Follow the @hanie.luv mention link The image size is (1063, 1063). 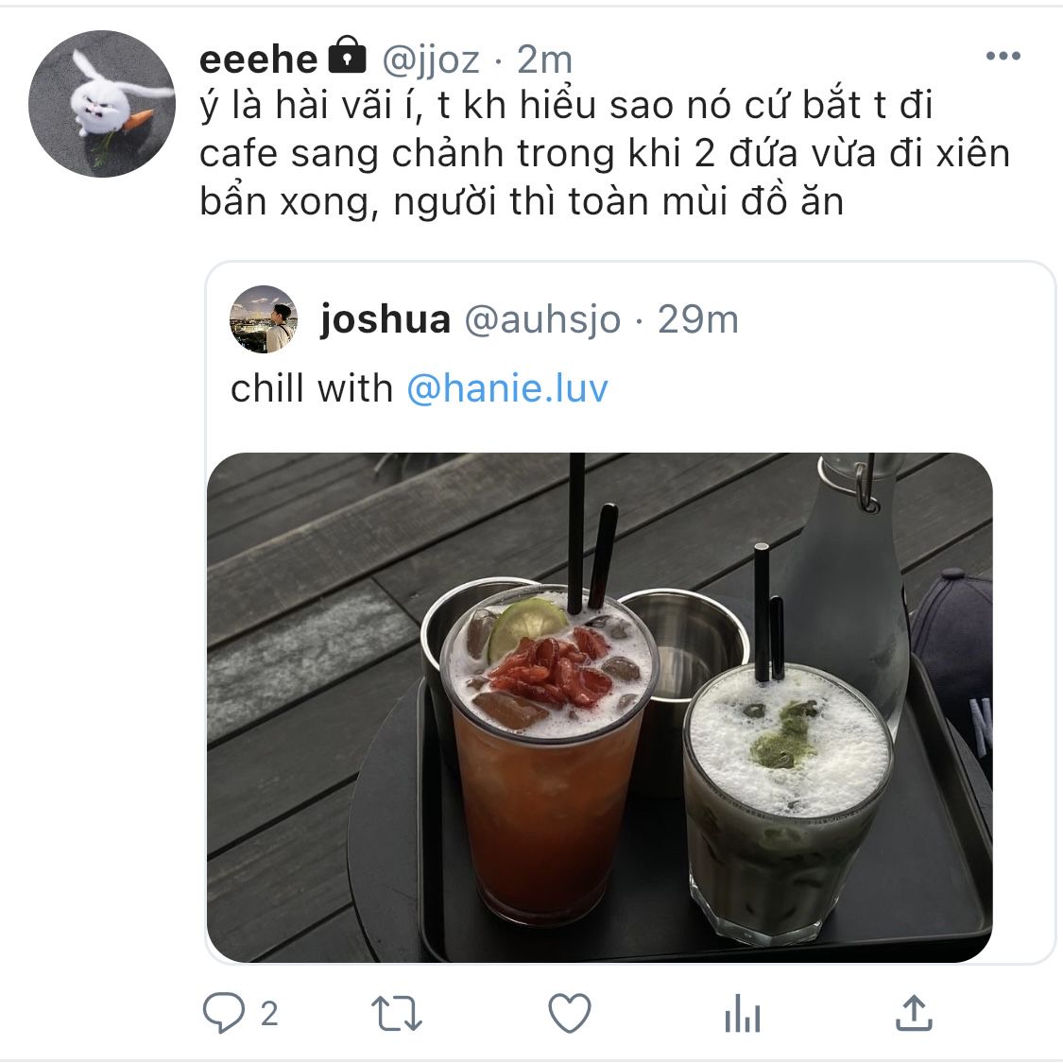click(507, 388)
